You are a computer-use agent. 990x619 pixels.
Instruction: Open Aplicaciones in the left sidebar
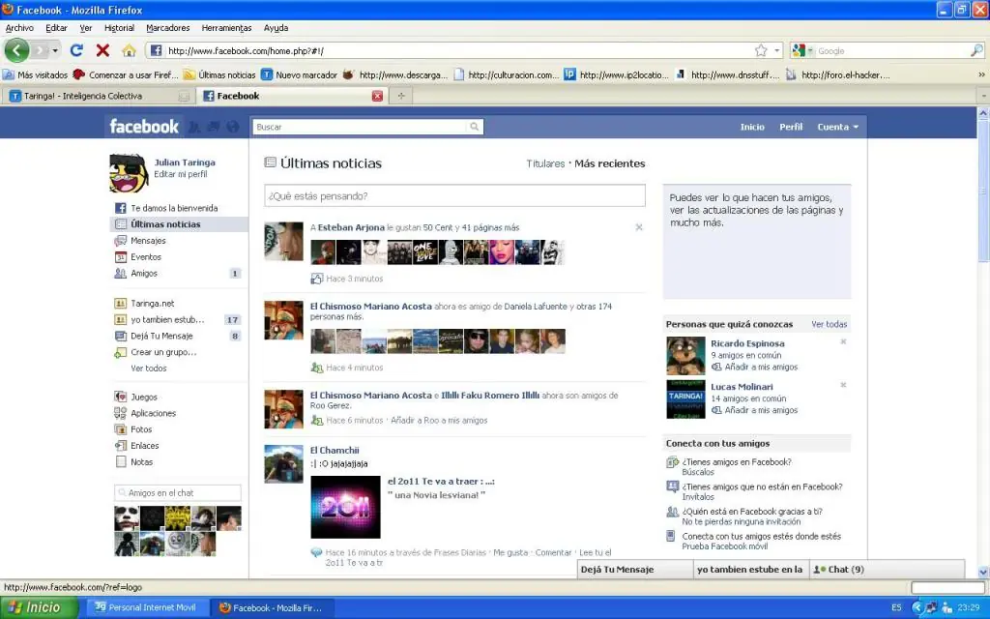click(153, 413)
